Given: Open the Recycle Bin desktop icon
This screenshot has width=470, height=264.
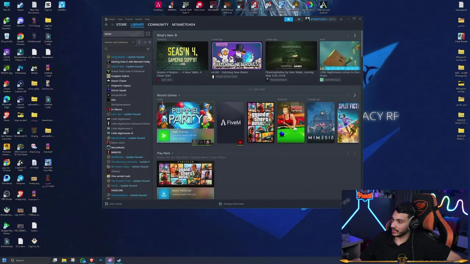Looking at the screenshot, I should pyautogui.click(x=7, y=37).
